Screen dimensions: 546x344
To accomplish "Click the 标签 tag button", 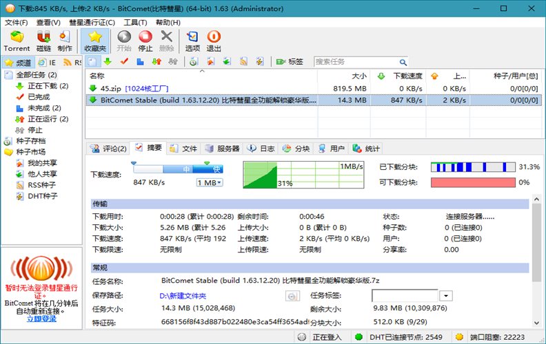I will click(290, 62).
